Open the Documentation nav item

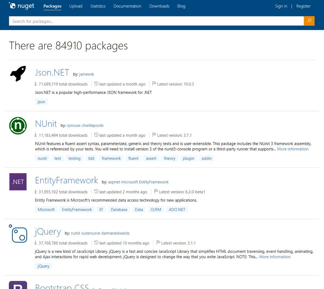coord(127,6)
